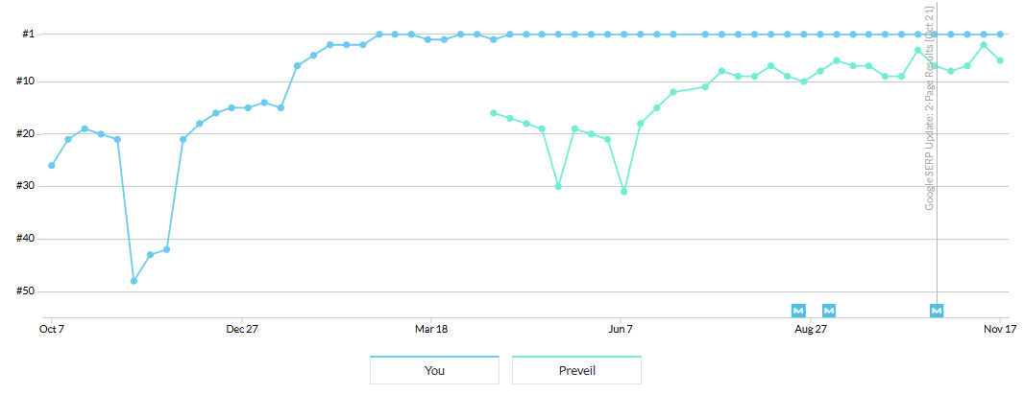Click the "Dec 27" x-axis label
Screen dimensions: 1024x395
(x=242, y=330)
